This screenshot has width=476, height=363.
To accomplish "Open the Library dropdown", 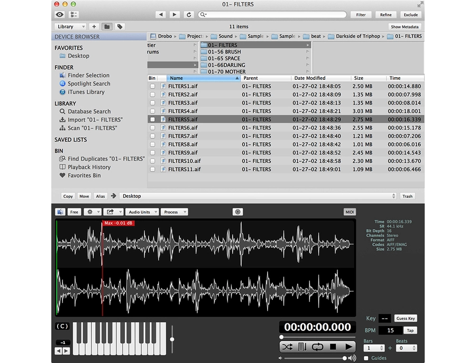I will (x=70, y=26).
